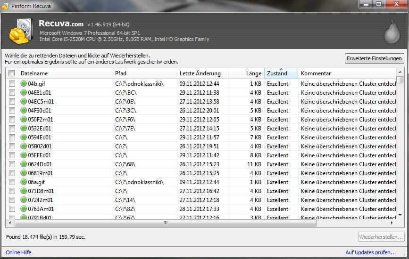409x259 pixels.
Task: Select the file name 071D8m01
Action: pyautogui.click(x=41, y=191)
